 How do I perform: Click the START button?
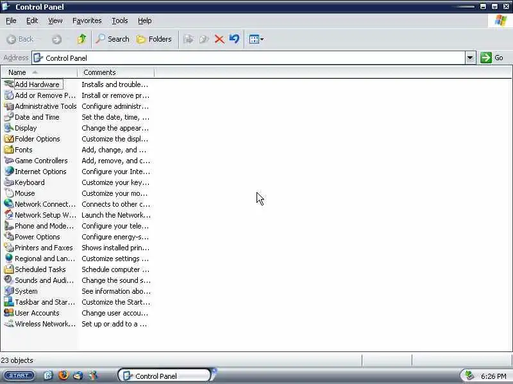coord(19,376)
